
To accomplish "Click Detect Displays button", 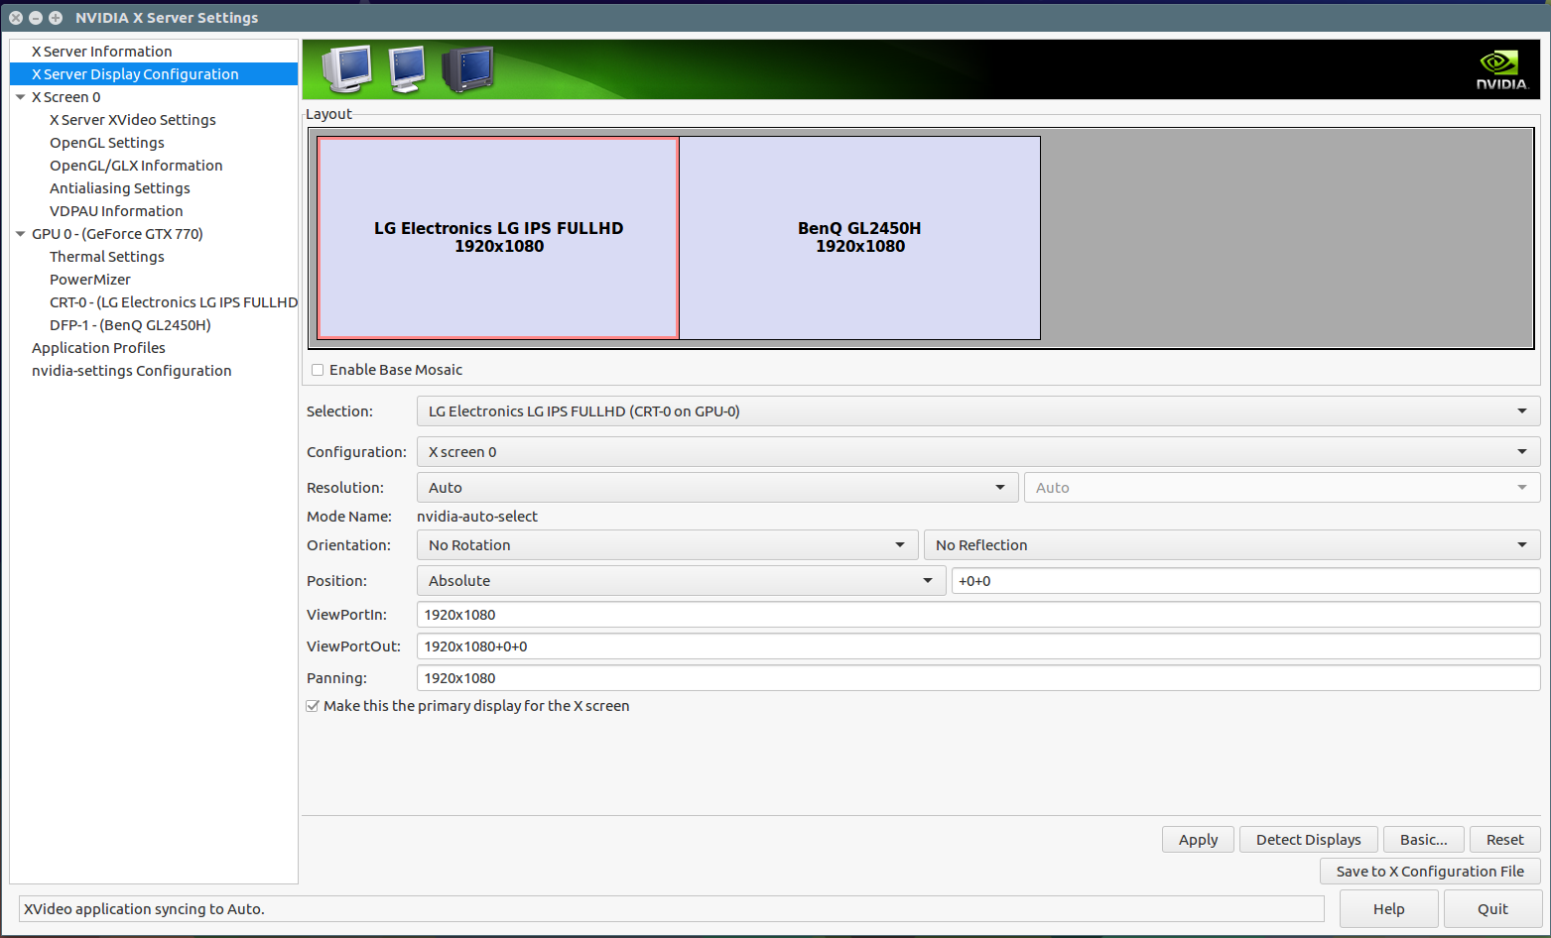I will pos(1309,840).
